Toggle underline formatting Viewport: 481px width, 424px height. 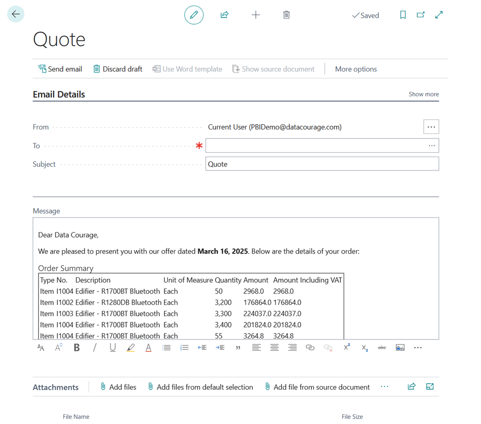point(113,348)
